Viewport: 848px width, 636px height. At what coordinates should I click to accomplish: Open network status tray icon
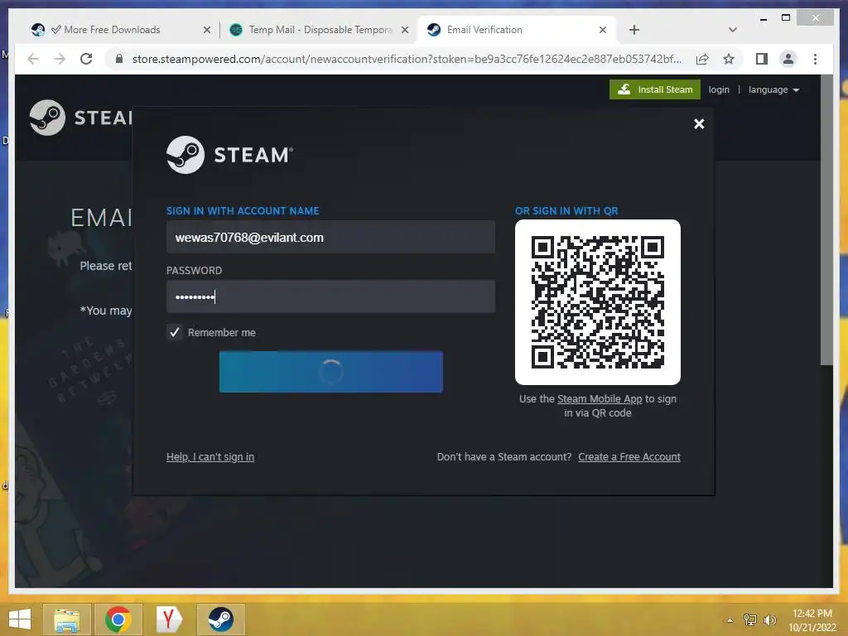(x=750, y=619)
